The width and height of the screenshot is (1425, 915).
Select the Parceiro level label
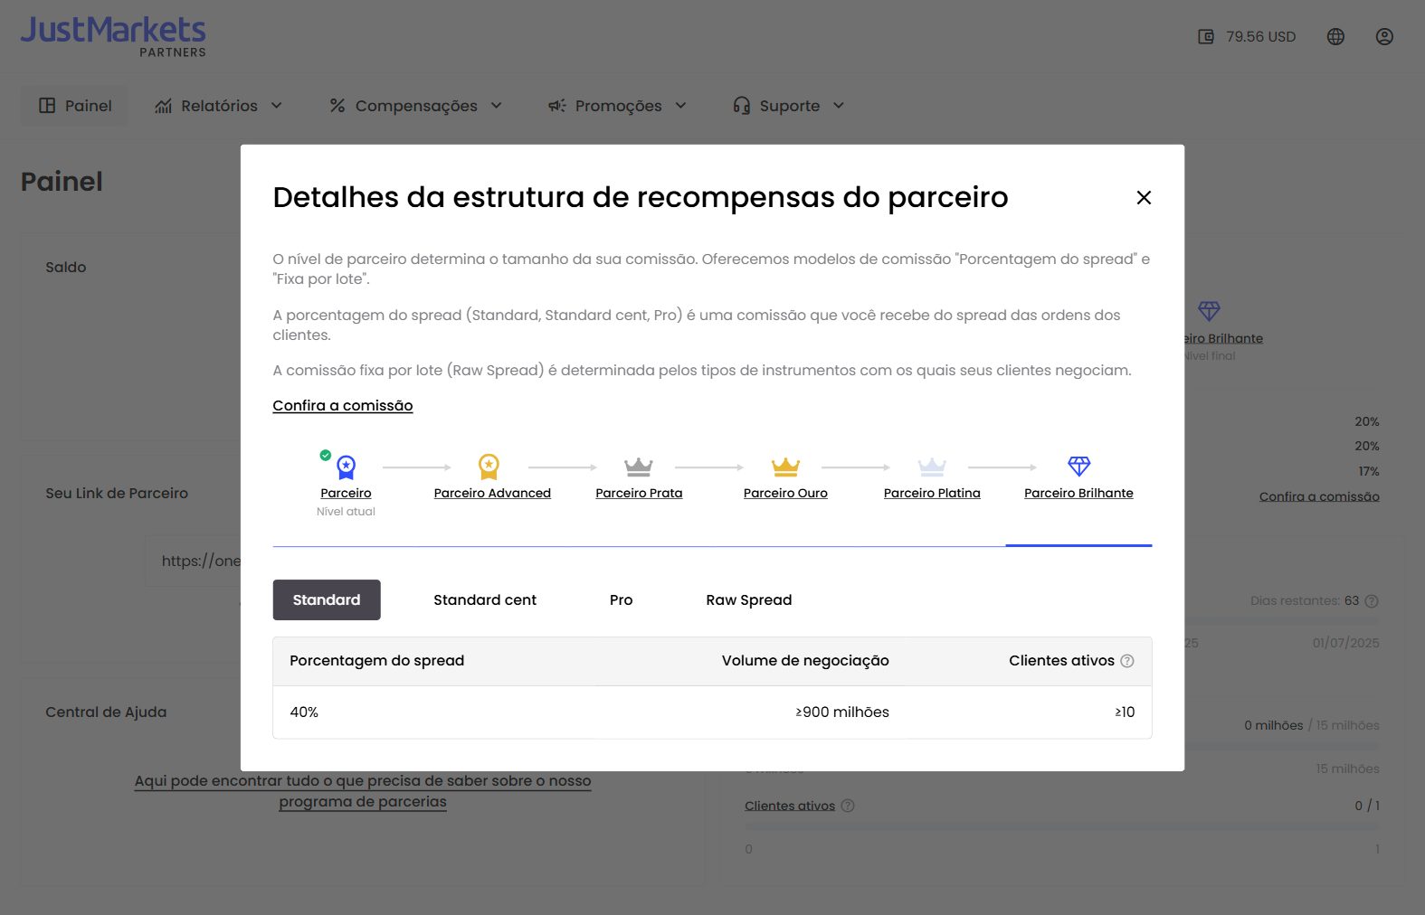coord(346,494)
